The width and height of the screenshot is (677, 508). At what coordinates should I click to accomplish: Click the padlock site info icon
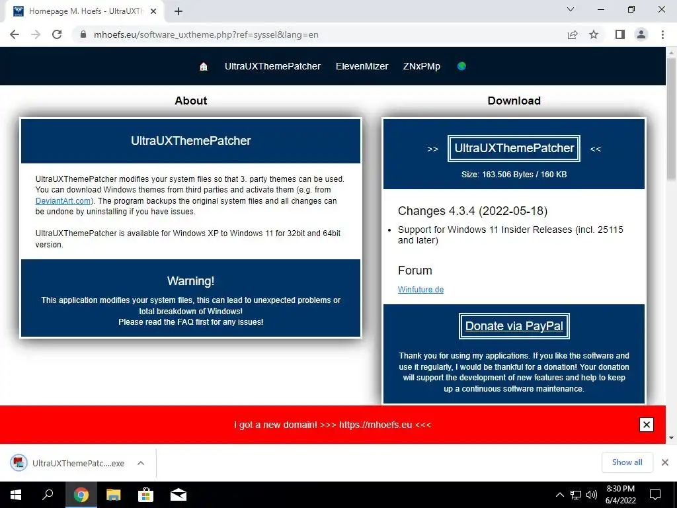(x=83, y=34)
